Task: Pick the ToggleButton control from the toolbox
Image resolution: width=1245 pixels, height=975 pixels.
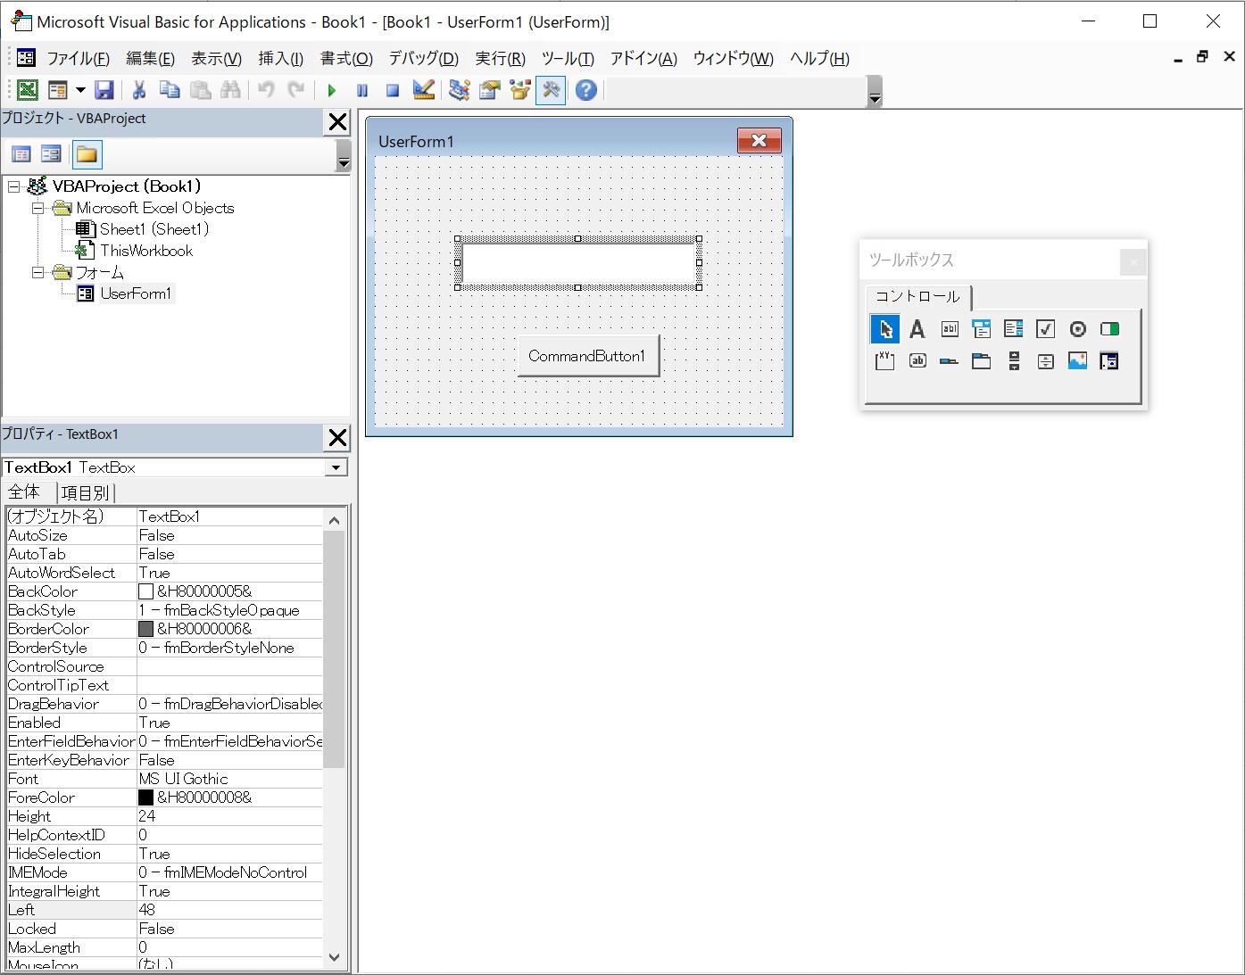Action: [x=1109, y=328]
